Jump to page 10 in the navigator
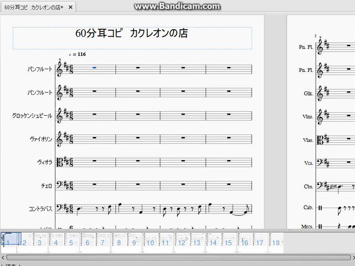This screenshot has width=355, height=266. click(x=150, y=243)
